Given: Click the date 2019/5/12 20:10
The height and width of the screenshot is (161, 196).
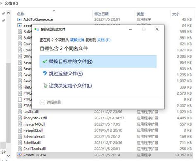Looking at the screenshot, I should pos(108,131).
